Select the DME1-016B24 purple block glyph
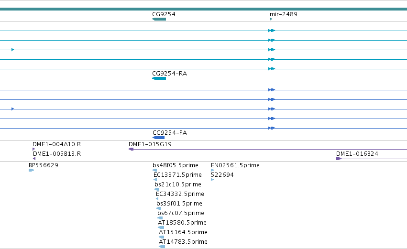 339,159
